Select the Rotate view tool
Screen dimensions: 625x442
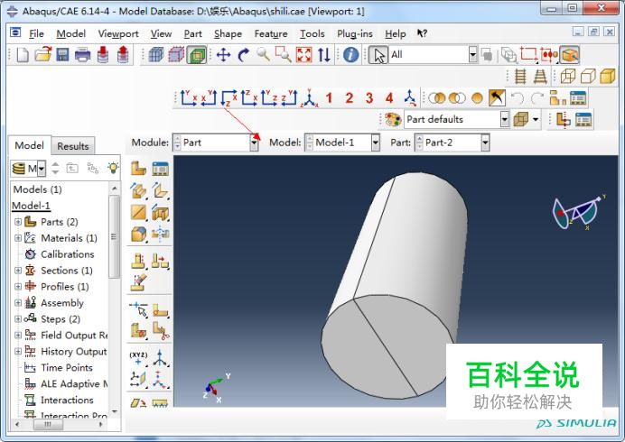[x=244, y=54]
